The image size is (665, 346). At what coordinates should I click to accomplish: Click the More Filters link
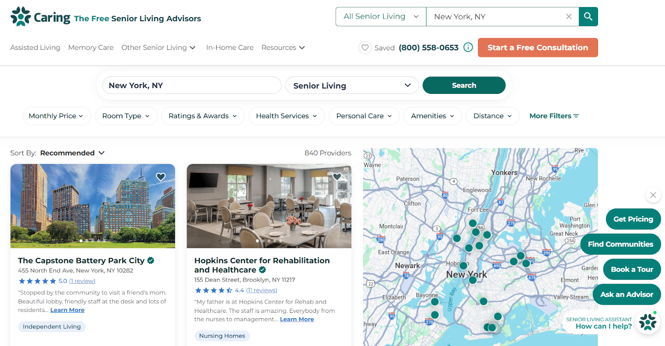[x=554, y=116]
